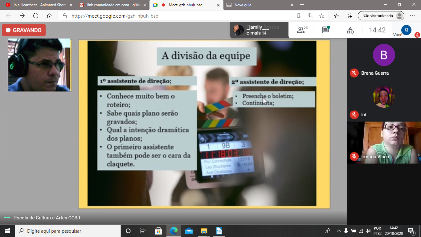Viewport: 421px width, 237px height.
Task: Open the Edge favorites list icon
Action: [336, 16]
